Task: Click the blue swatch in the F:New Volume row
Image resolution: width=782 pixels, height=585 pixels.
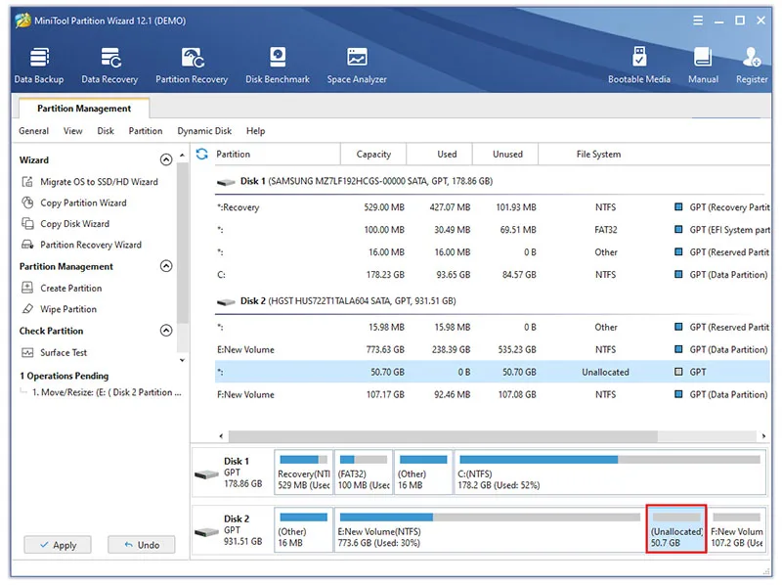Action: click(x=678, y=394)
